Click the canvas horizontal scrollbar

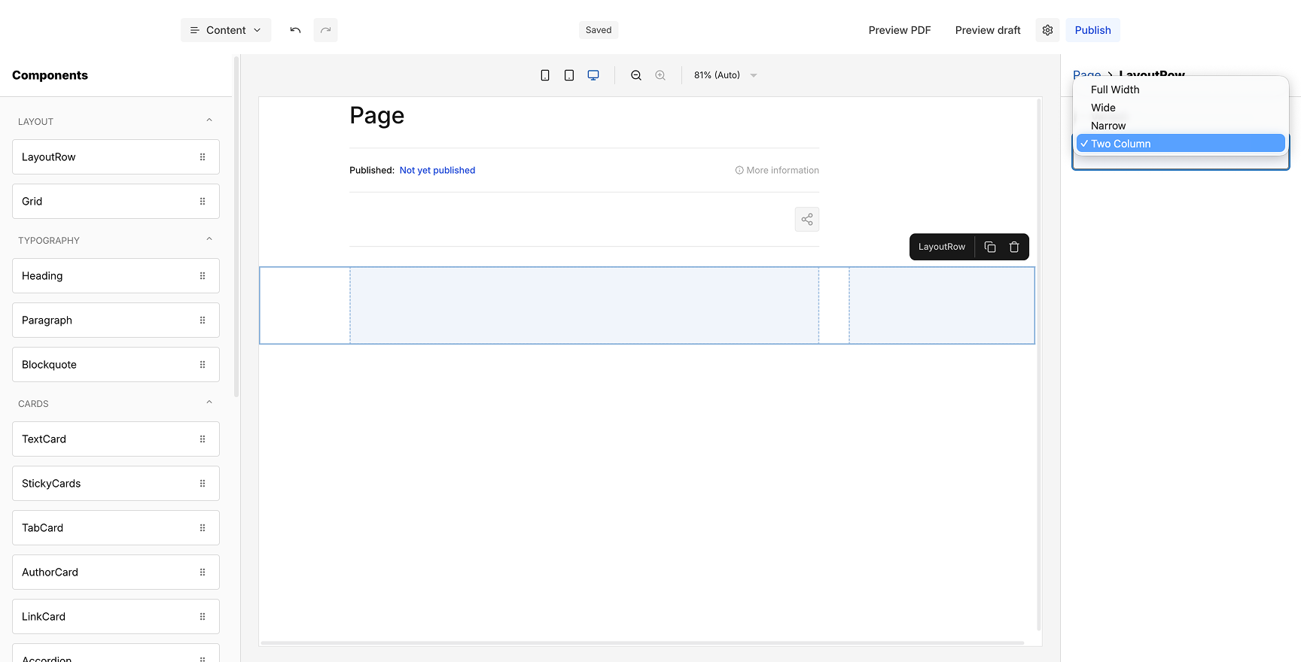(x=642, y=643)
